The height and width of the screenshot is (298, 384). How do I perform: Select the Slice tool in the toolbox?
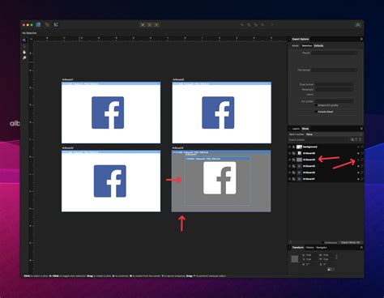point(24,40)
